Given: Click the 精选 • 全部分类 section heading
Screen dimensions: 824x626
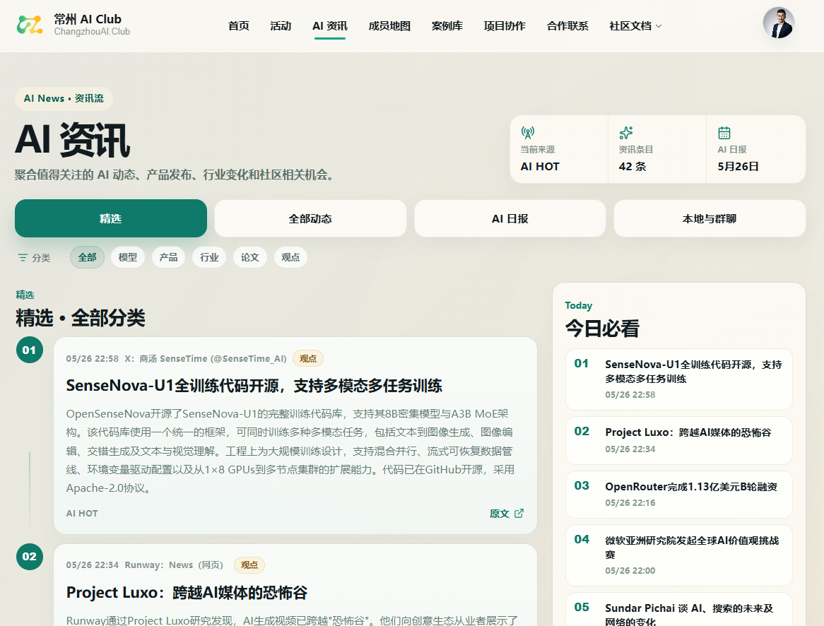Looking at the screenshot, I should [x=81, y=318].
